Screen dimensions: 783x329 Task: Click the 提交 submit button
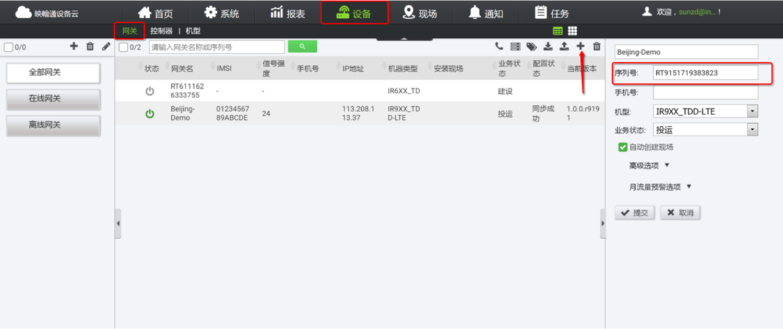point(635,213)
